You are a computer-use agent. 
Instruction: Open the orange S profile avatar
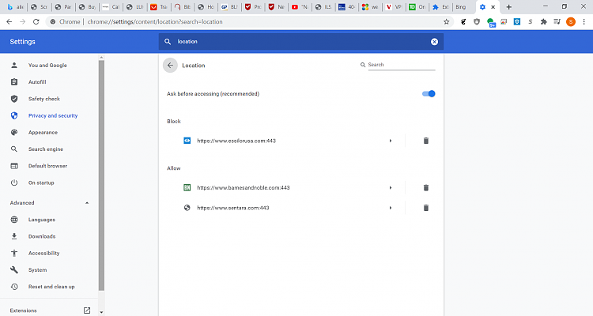[x=571, y=22]
